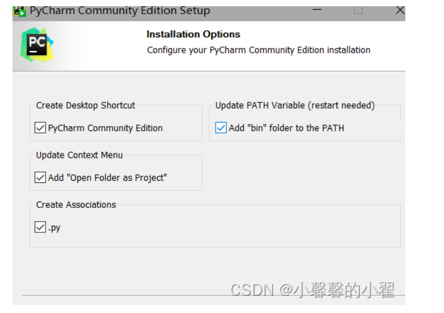Click the 'Add "Open Folder as Project"' label text

tap(108, 178)
